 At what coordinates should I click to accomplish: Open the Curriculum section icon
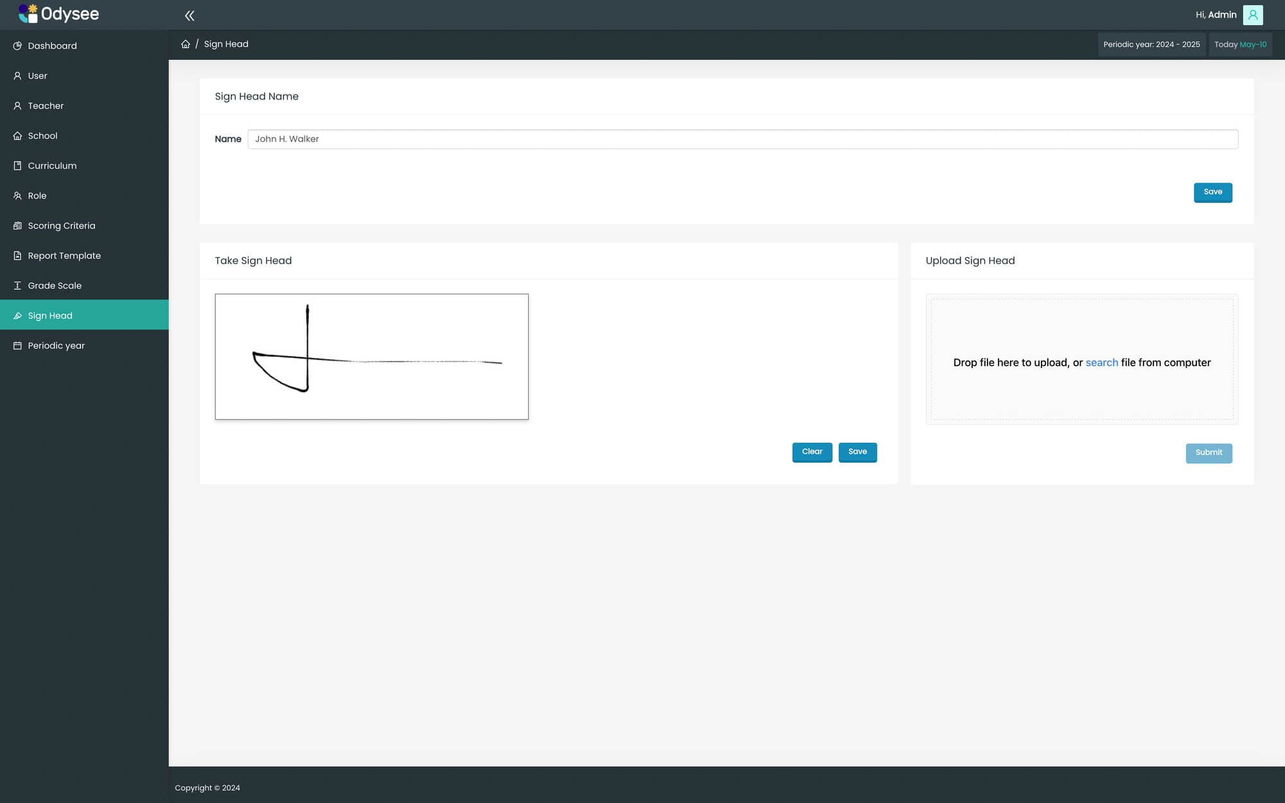pos(17,165)
